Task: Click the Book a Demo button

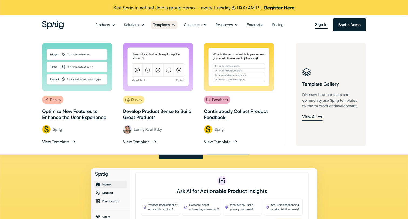Action: point(349,25)
